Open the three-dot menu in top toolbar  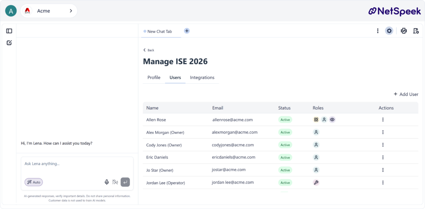click(x=378, y=31)
